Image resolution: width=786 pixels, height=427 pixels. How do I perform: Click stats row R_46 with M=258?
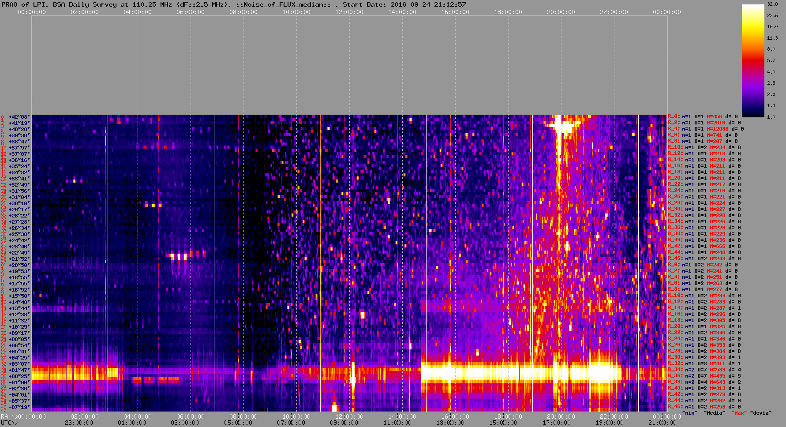click(x=704, y=407)
